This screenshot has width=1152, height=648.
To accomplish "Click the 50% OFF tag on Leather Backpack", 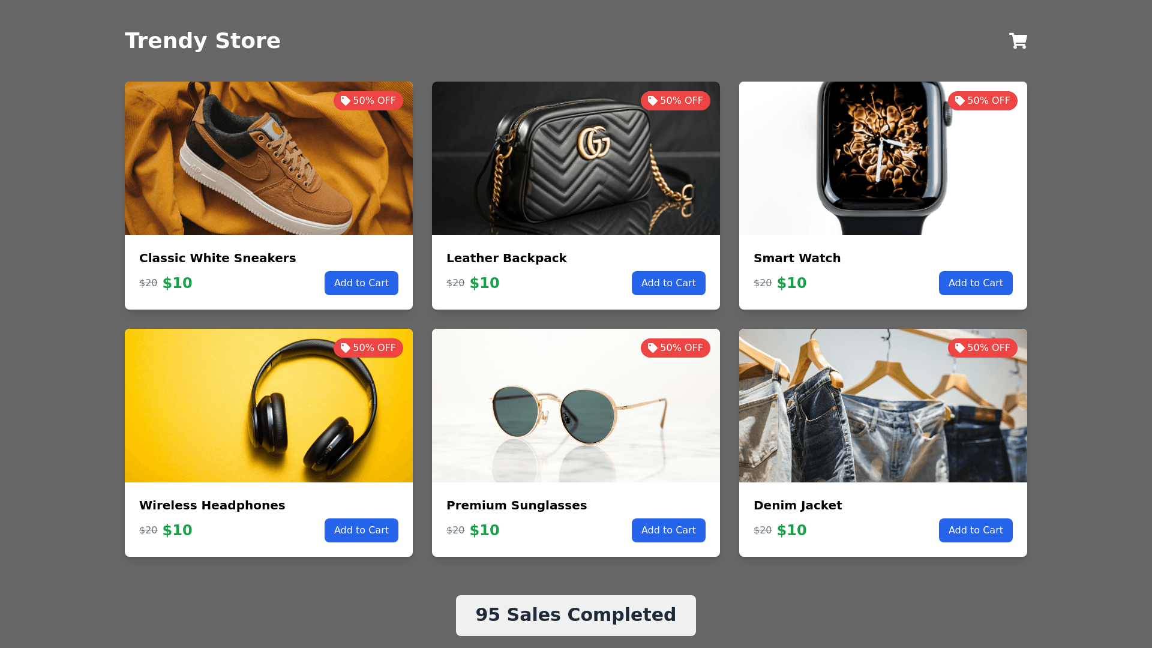I will point(676,101).
